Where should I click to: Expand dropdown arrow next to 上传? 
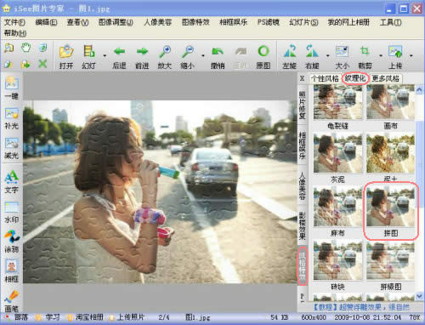[x=411, y=55]
